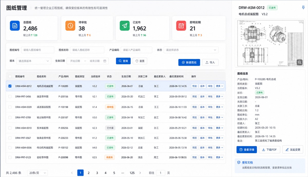The height and width of the screenshot is (177, 308).
Task: Focus the 图纸名称 input field
Action: pos(87,50)
